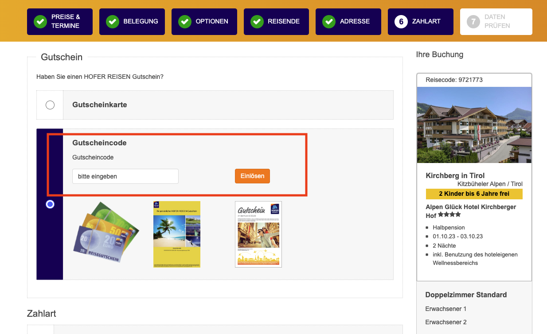The height and width of the screenshot is (334, 547).
Task: Click the hotel star rating
Action: click(x=449, y=214)
